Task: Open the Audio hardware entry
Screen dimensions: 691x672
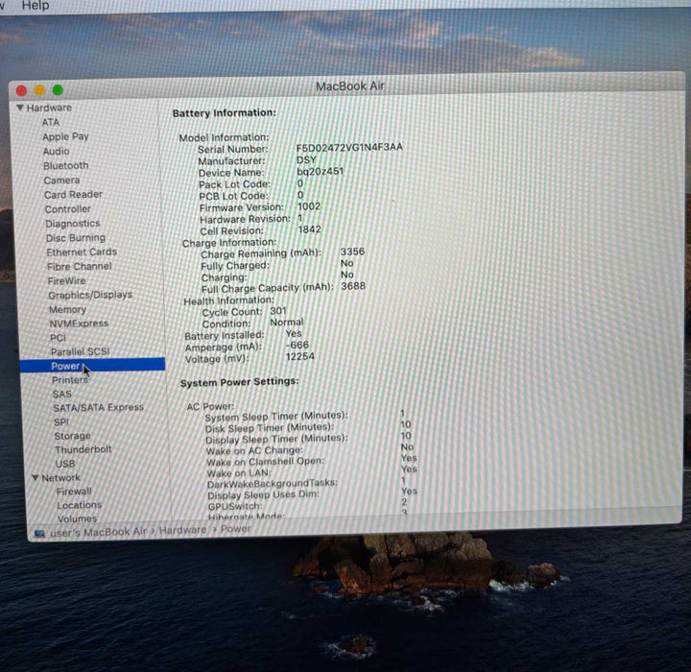Action: point(56,152)
